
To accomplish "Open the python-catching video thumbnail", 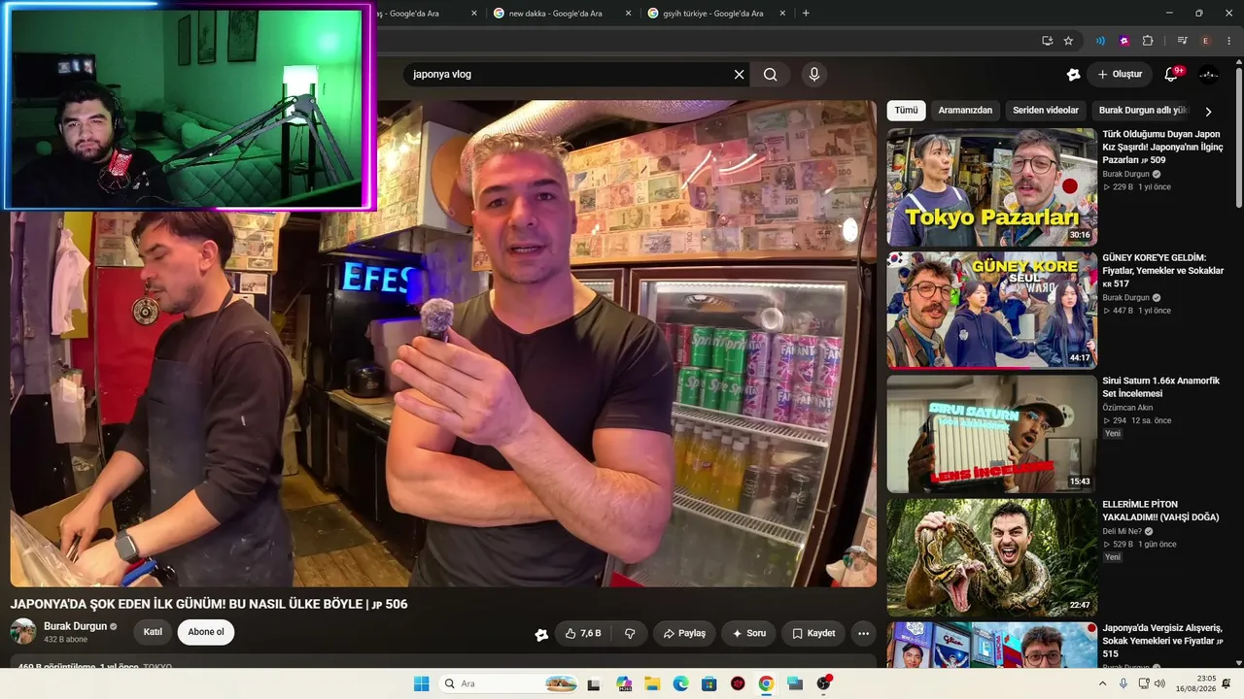I will tap(991, 557).
